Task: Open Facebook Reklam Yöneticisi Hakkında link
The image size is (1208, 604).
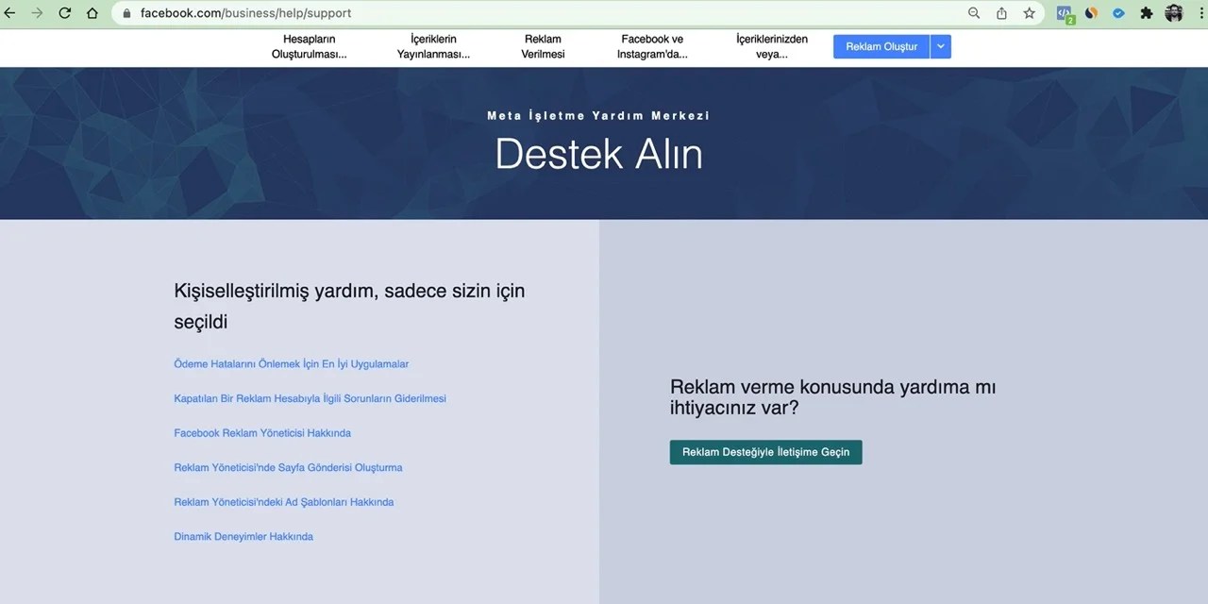Action: [262, 433]
